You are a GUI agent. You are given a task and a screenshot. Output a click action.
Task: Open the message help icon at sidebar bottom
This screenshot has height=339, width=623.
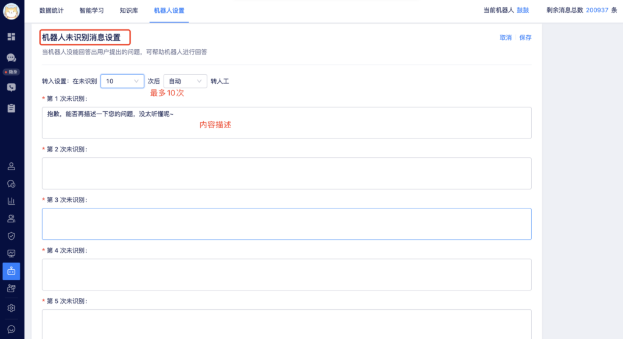point(11,329)
